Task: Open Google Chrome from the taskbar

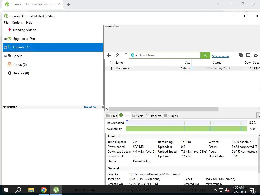Action: [44, 190]
